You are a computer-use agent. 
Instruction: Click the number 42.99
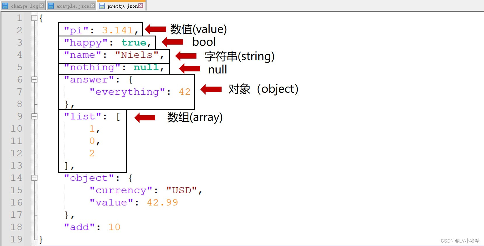[163, 203]
